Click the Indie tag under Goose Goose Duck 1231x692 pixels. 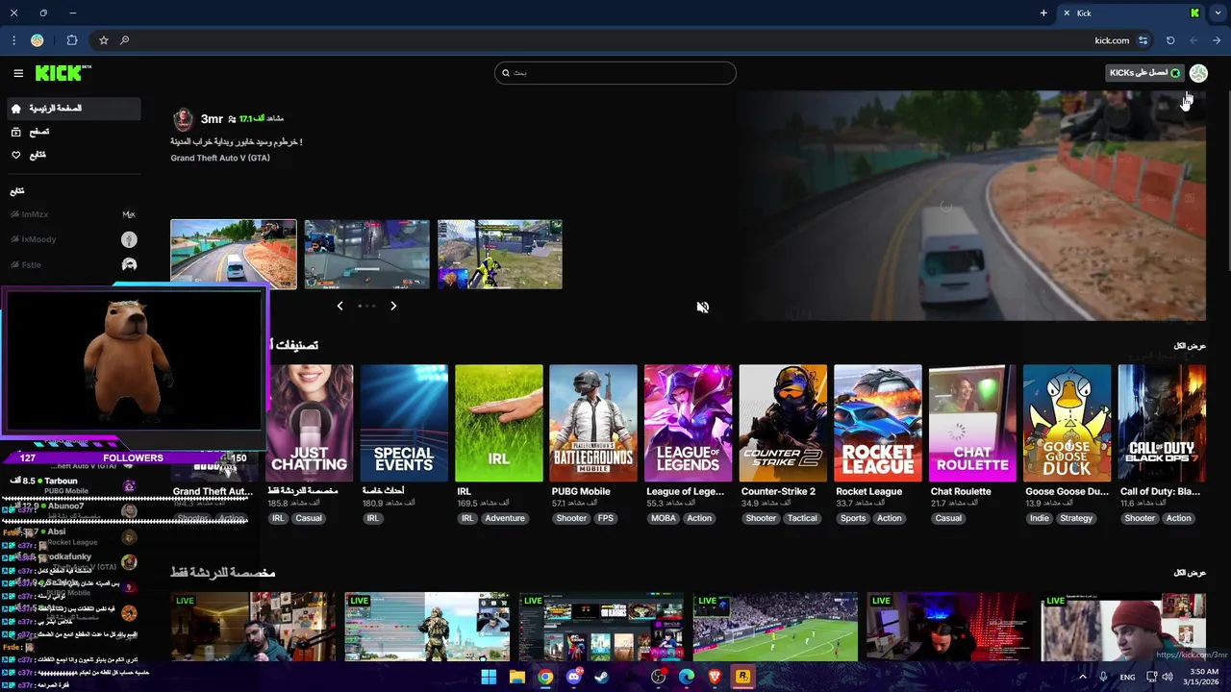click(x=1040, y=518)
